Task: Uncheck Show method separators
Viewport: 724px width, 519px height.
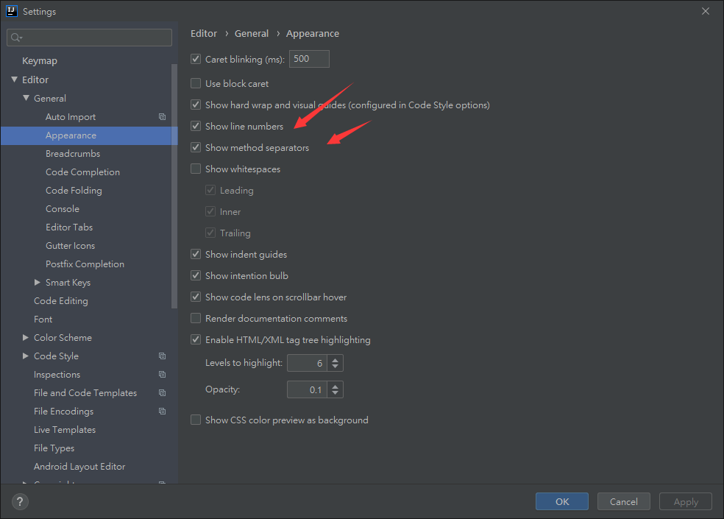Action: coord(196,148)
